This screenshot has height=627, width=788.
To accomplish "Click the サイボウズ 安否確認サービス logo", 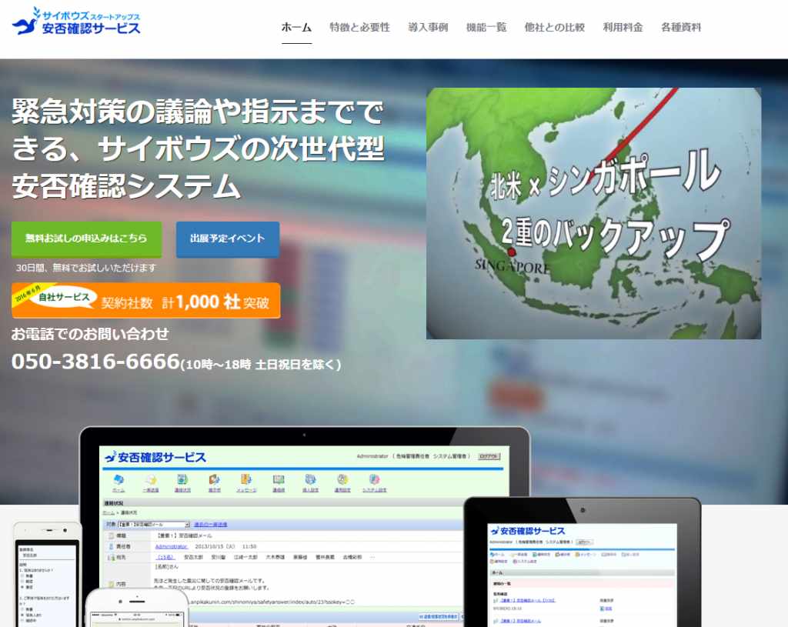I will coord(76,21).
